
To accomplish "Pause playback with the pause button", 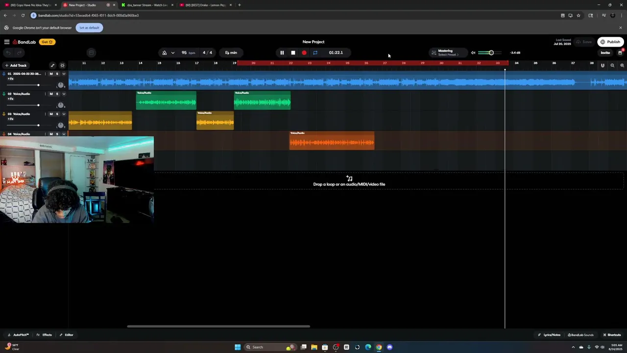I will 282,53.
